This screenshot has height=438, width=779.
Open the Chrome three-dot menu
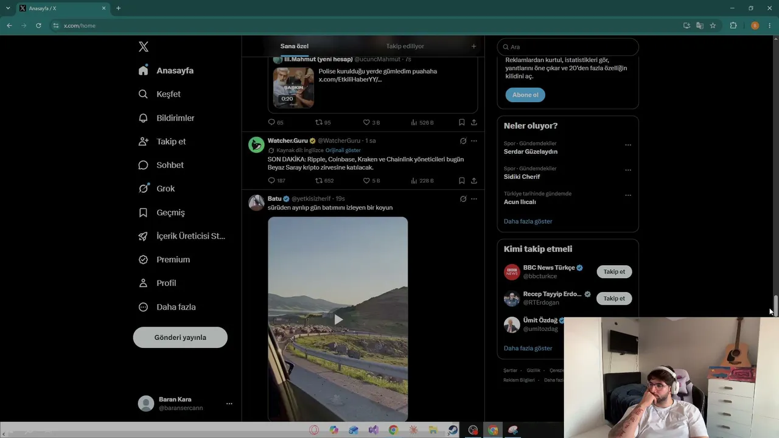point(770,26)
